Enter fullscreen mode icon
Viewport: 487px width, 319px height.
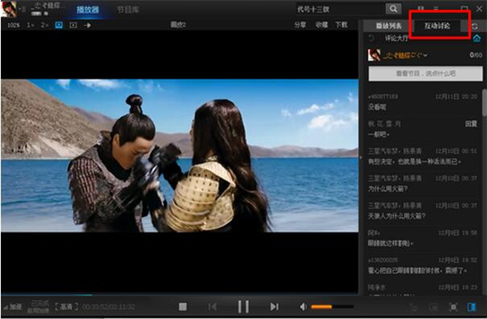click(454, 307)
